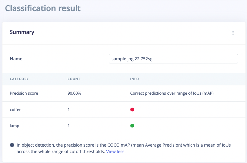
Task: Click the count value for lamp
Action: [x=69, y=126]
